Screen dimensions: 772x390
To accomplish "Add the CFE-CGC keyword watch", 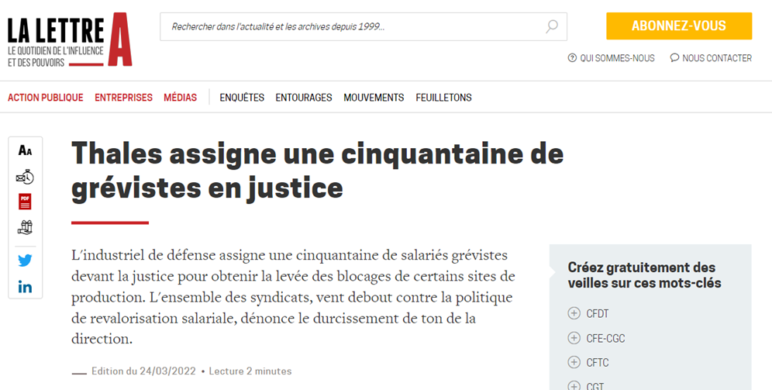I will point(574,338).
